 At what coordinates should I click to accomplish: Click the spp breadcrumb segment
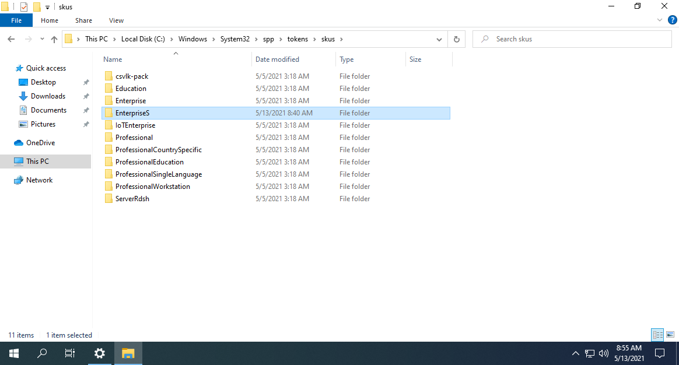pos(268,39)
